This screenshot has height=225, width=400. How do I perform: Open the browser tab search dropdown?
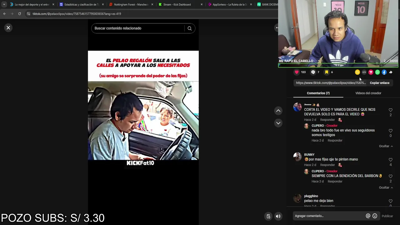4,4
